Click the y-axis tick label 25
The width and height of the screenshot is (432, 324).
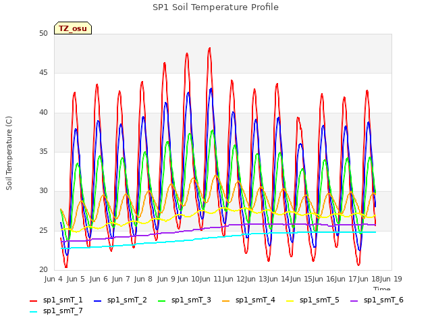(x=43, y=230)
